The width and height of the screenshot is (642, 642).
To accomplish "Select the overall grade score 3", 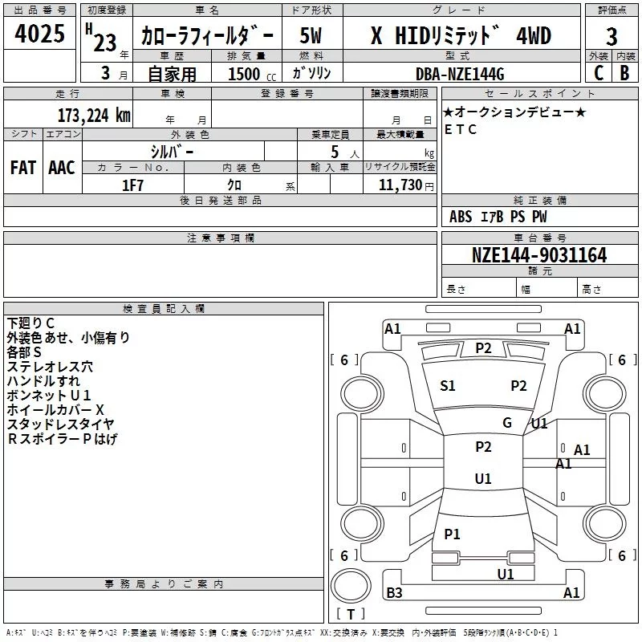I will point(612,36).
